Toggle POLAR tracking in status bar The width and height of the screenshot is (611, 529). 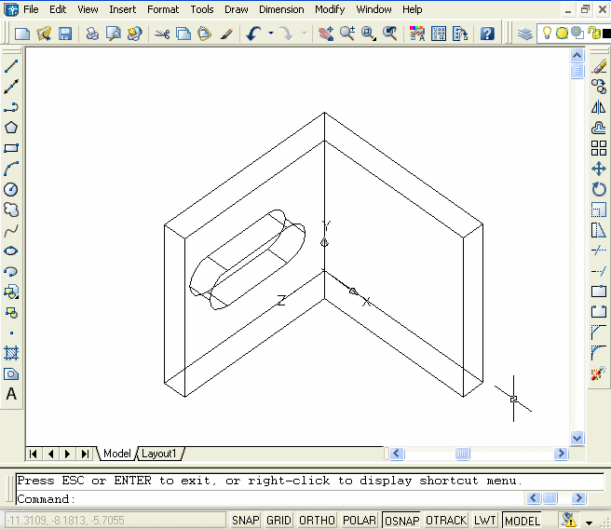click(x=360, y=521)
